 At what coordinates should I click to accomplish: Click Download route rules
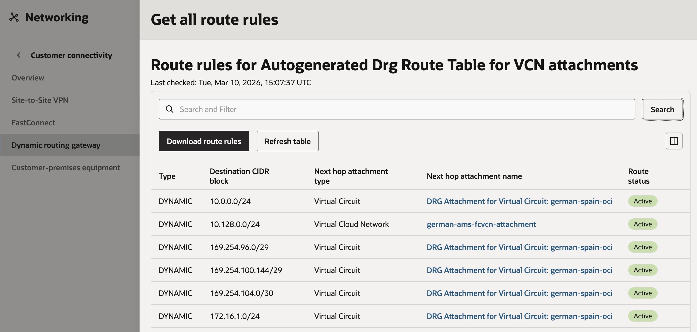pos(204,141)
